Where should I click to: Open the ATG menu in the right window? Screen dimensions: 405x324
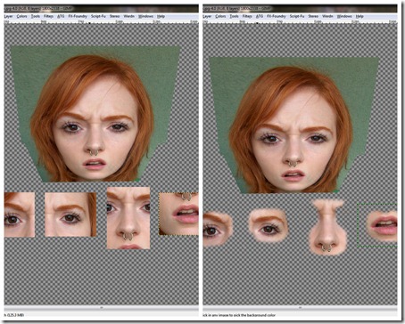point(260,16)
